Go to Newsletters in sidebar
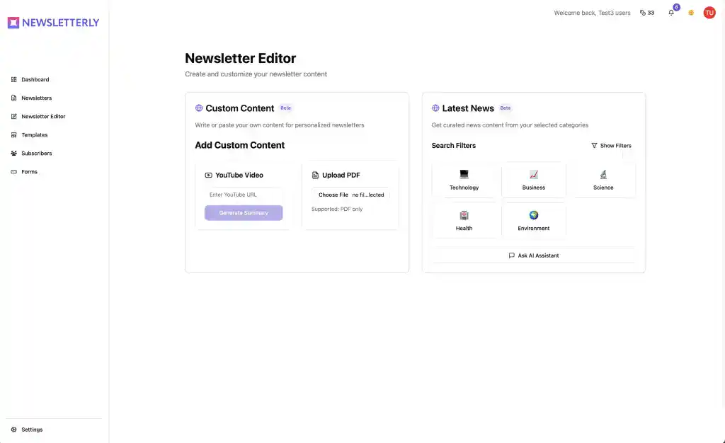725x443 pixels. tap(36, 98)
